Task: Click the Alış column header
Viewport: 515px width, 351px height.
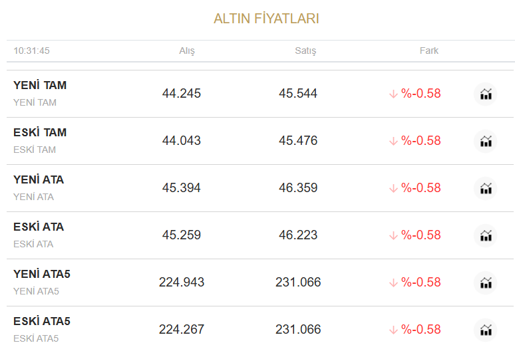Action: (x=187, y=51)
